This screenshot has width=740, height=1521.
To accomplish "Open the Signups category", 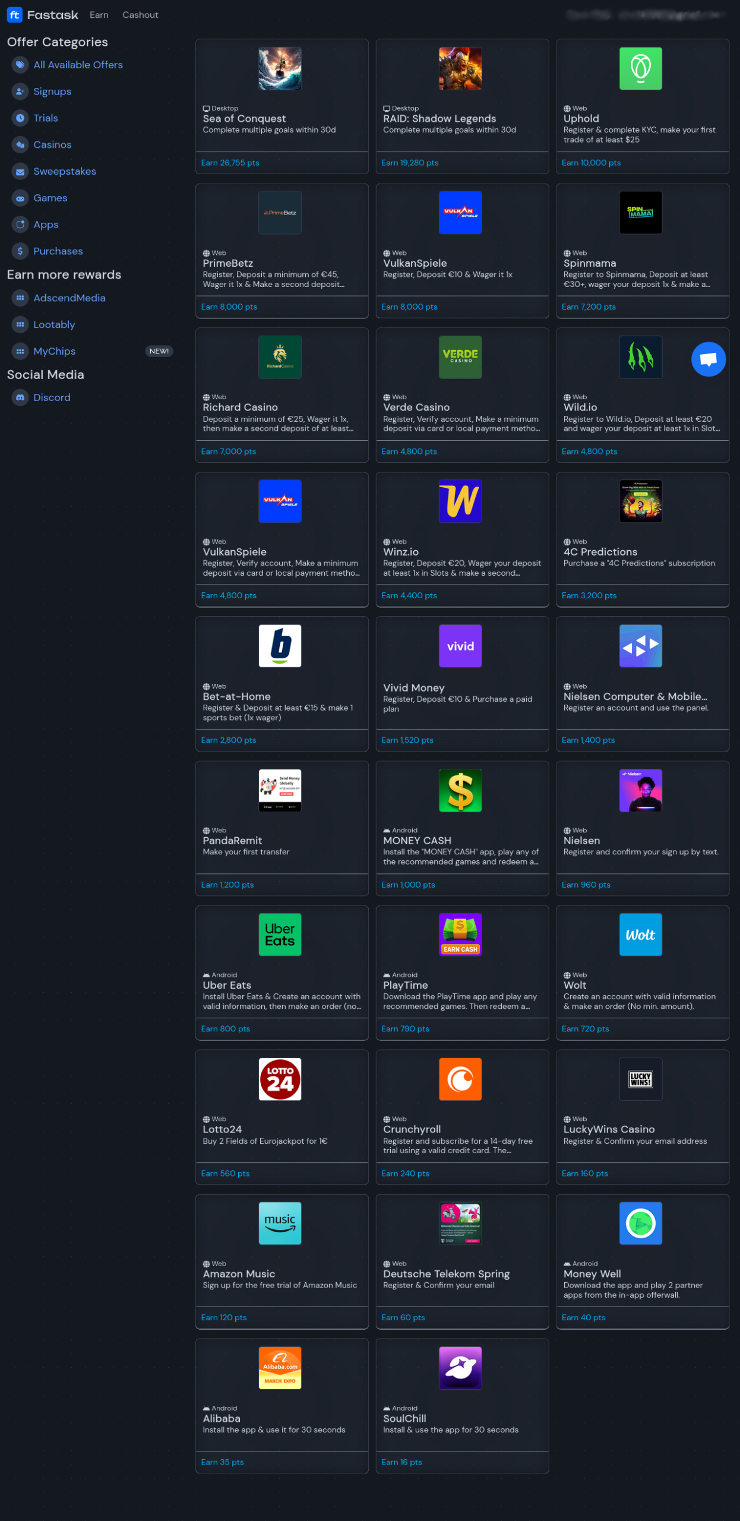I will point(52,91).
